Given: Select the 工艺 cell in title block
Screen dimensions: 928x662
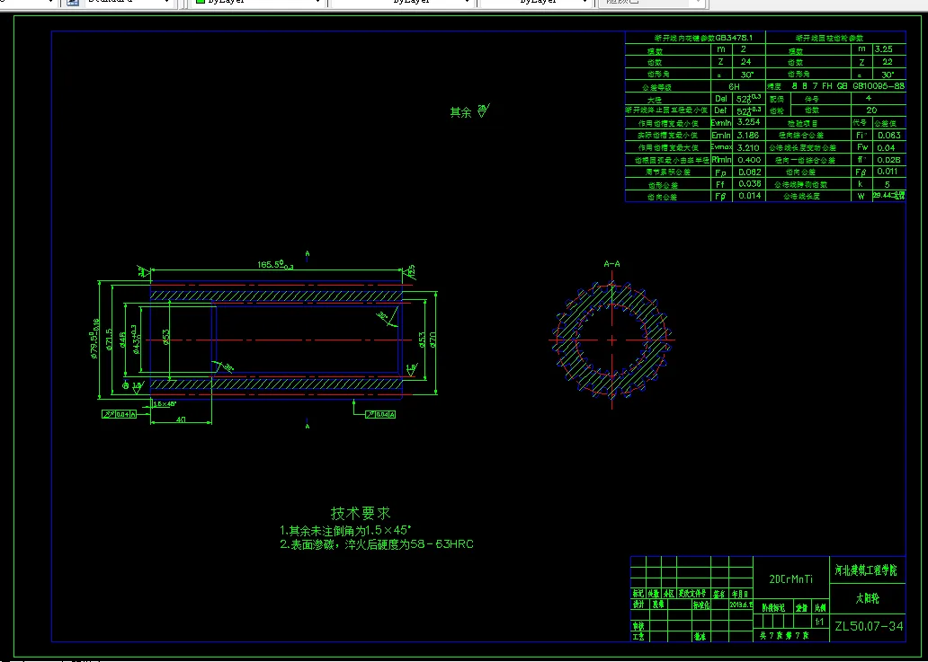Looking at the screenshot, I should pyautogui.click(x=638, y=637).
